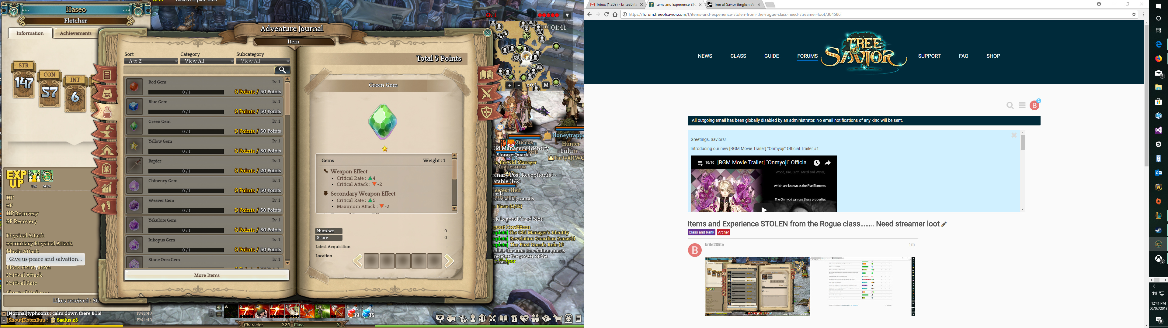Viewport: 1168px width, 328px height.
Task: Click the forum search magnifier icon
Action: pos(1010,106)
